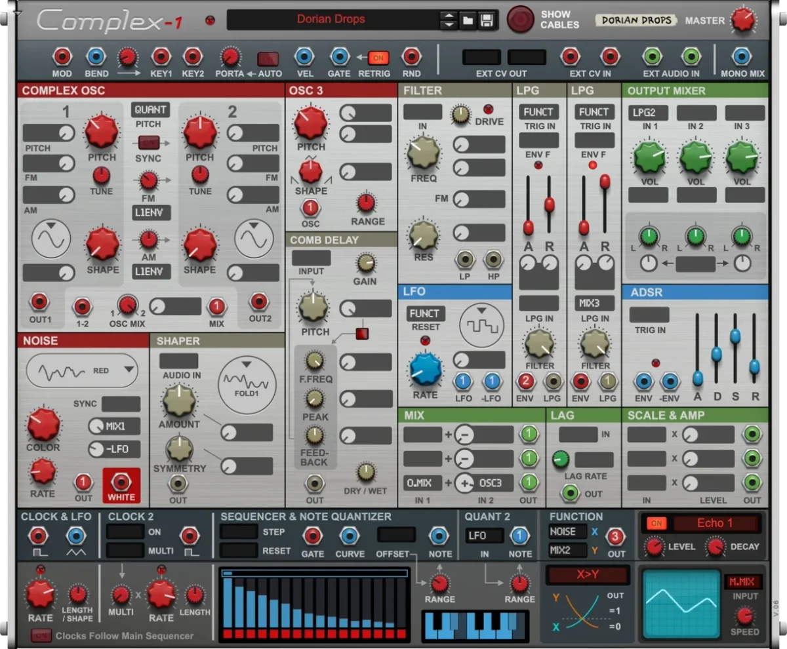787x649 pixels.
Task: Open the FM L1ENV source selector
Action: pyautogui.click(x=151, y=212)
